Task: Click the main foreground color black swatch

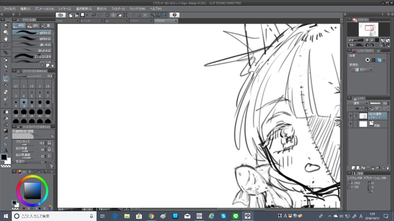Action: [4, 157]
